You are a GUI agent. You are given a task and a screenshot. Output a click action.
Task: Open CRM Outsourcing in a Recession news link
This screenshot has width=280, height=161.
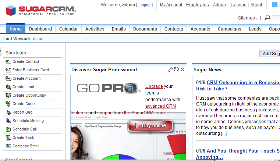(x=238, y=86)
